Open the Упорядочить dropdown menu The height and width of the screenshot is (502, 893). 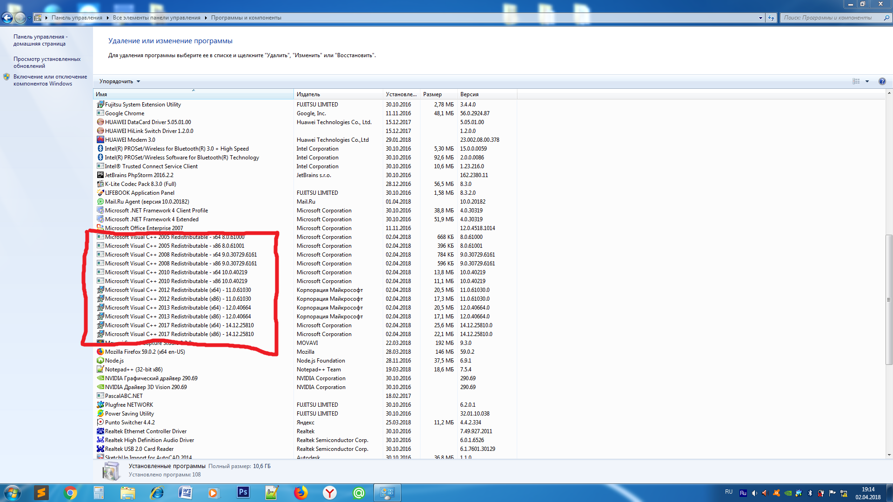click(x=120, y=81)
